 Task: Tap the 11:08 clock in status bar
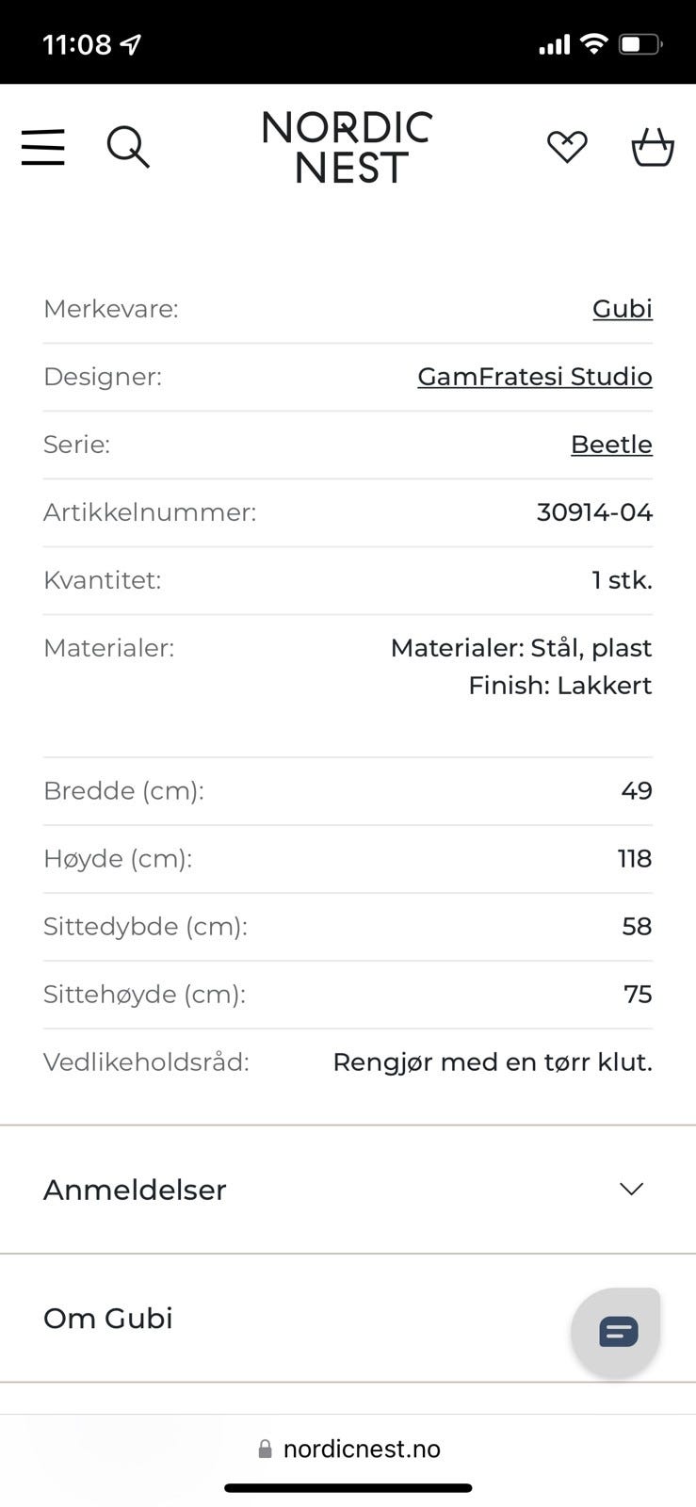77,44
